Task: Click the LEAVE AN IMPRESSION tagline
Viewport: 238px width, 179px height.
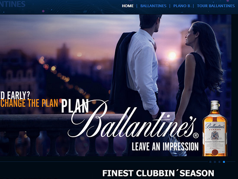Action: (x=165, y=147)
